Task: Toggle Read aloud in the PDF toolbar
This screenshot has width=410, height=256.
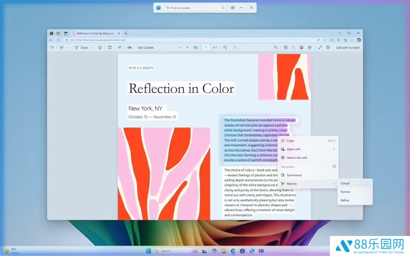Action: click(119, 48)
